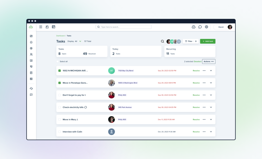Viewport: 262px width, 159px height.
Task: Open the message icon at sidebar bottom
Action: [x=31, y=95]
